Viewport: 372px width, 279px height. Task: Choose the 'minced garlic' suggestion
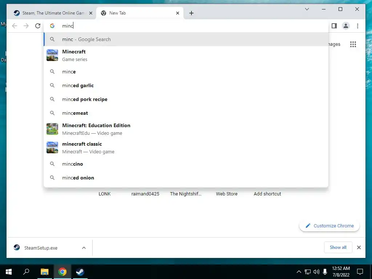186,85
